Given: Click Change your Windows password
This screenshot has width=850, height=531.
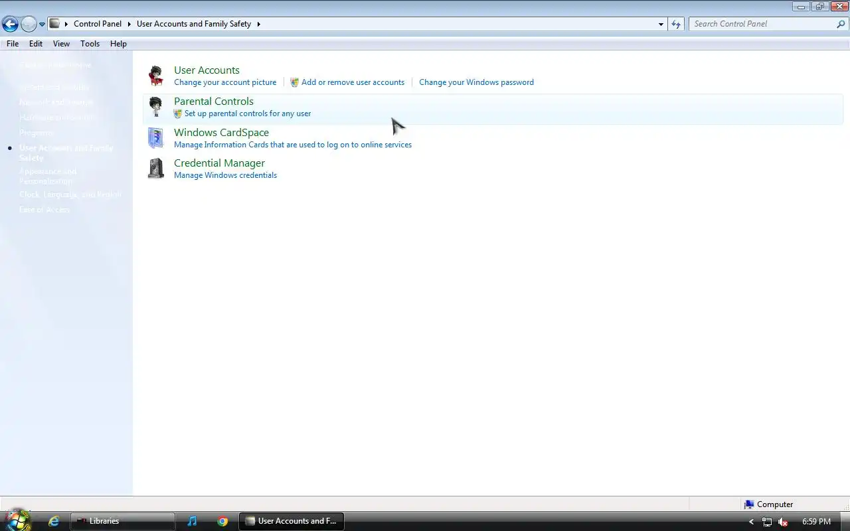Looking at the screenshot, I should pos(476,82).
